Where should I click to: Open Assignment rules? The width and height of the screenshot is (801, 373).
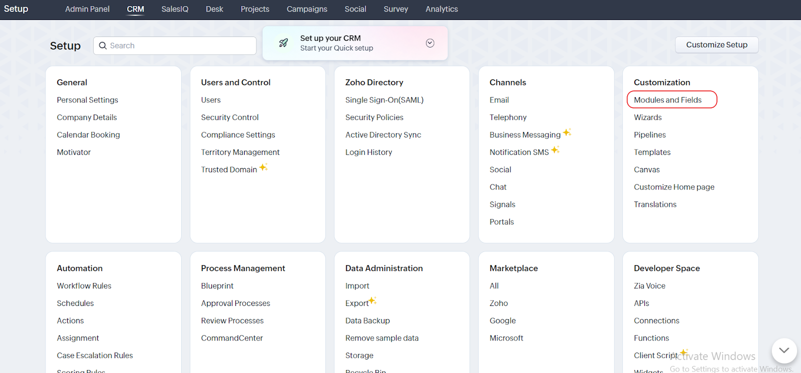[78, 338]
